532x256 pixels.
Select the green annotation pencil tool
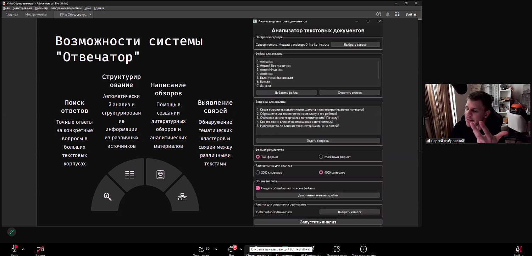12,232
